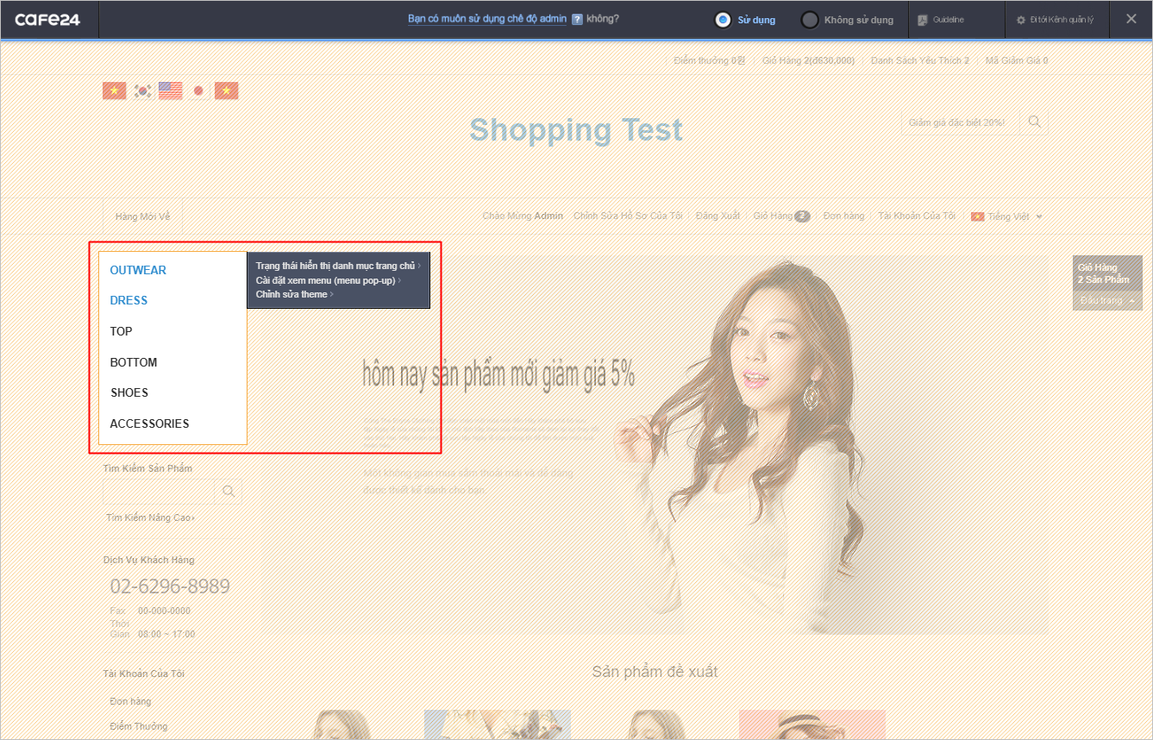
Task: Open the ACCESSORIES category
Action: coord(149,423)
